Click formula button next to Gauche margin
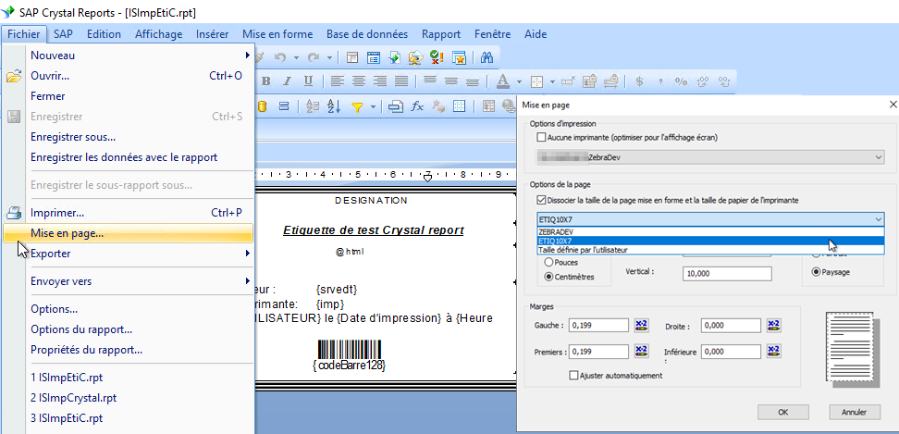This screenshot has width=899, height=434. pyautogui.click(x=643, y=325)
